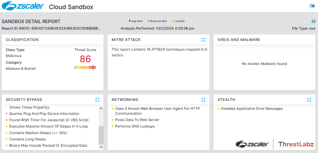Click the ThreatLabz logo
Screen dimensions: 318x153
(x=296, y=144)
